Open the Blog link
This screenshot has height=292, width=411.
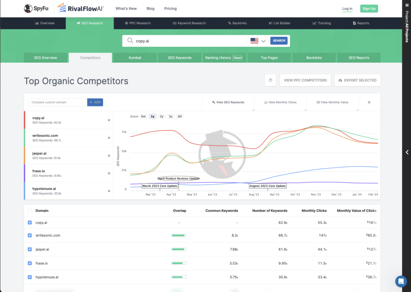[x=151, y=8]
